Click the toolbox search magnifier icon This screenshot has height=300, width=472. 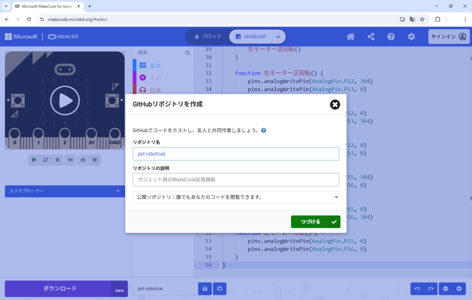188,53
